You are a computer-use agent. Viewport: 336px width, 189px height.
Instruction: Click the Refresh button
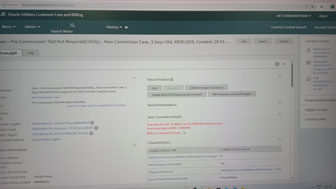click(284, 41)
